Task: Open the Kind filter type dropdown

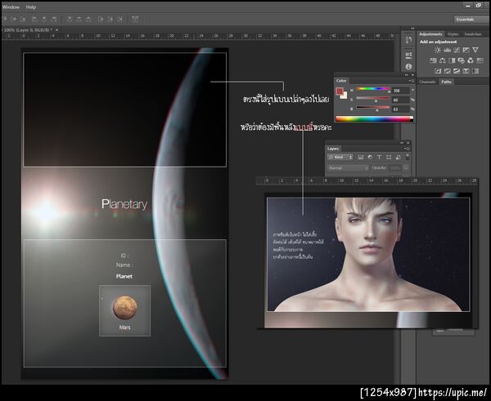Action: click(340, 157)
